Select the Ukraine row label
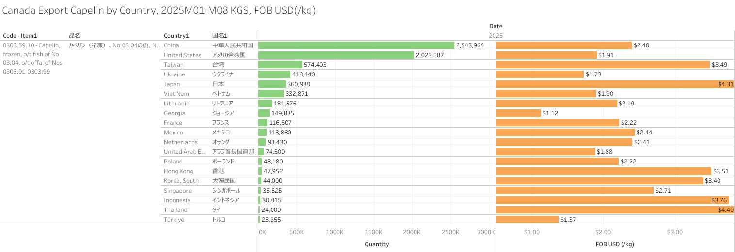735x252 pixels. point(175,74)
